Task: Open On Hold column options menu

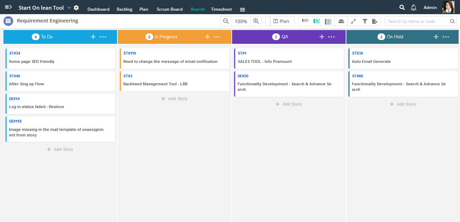Action: [446, 37]
